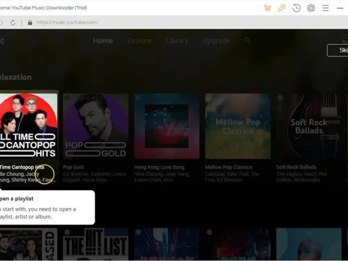Open the download history clock icon

pos(297,8)
